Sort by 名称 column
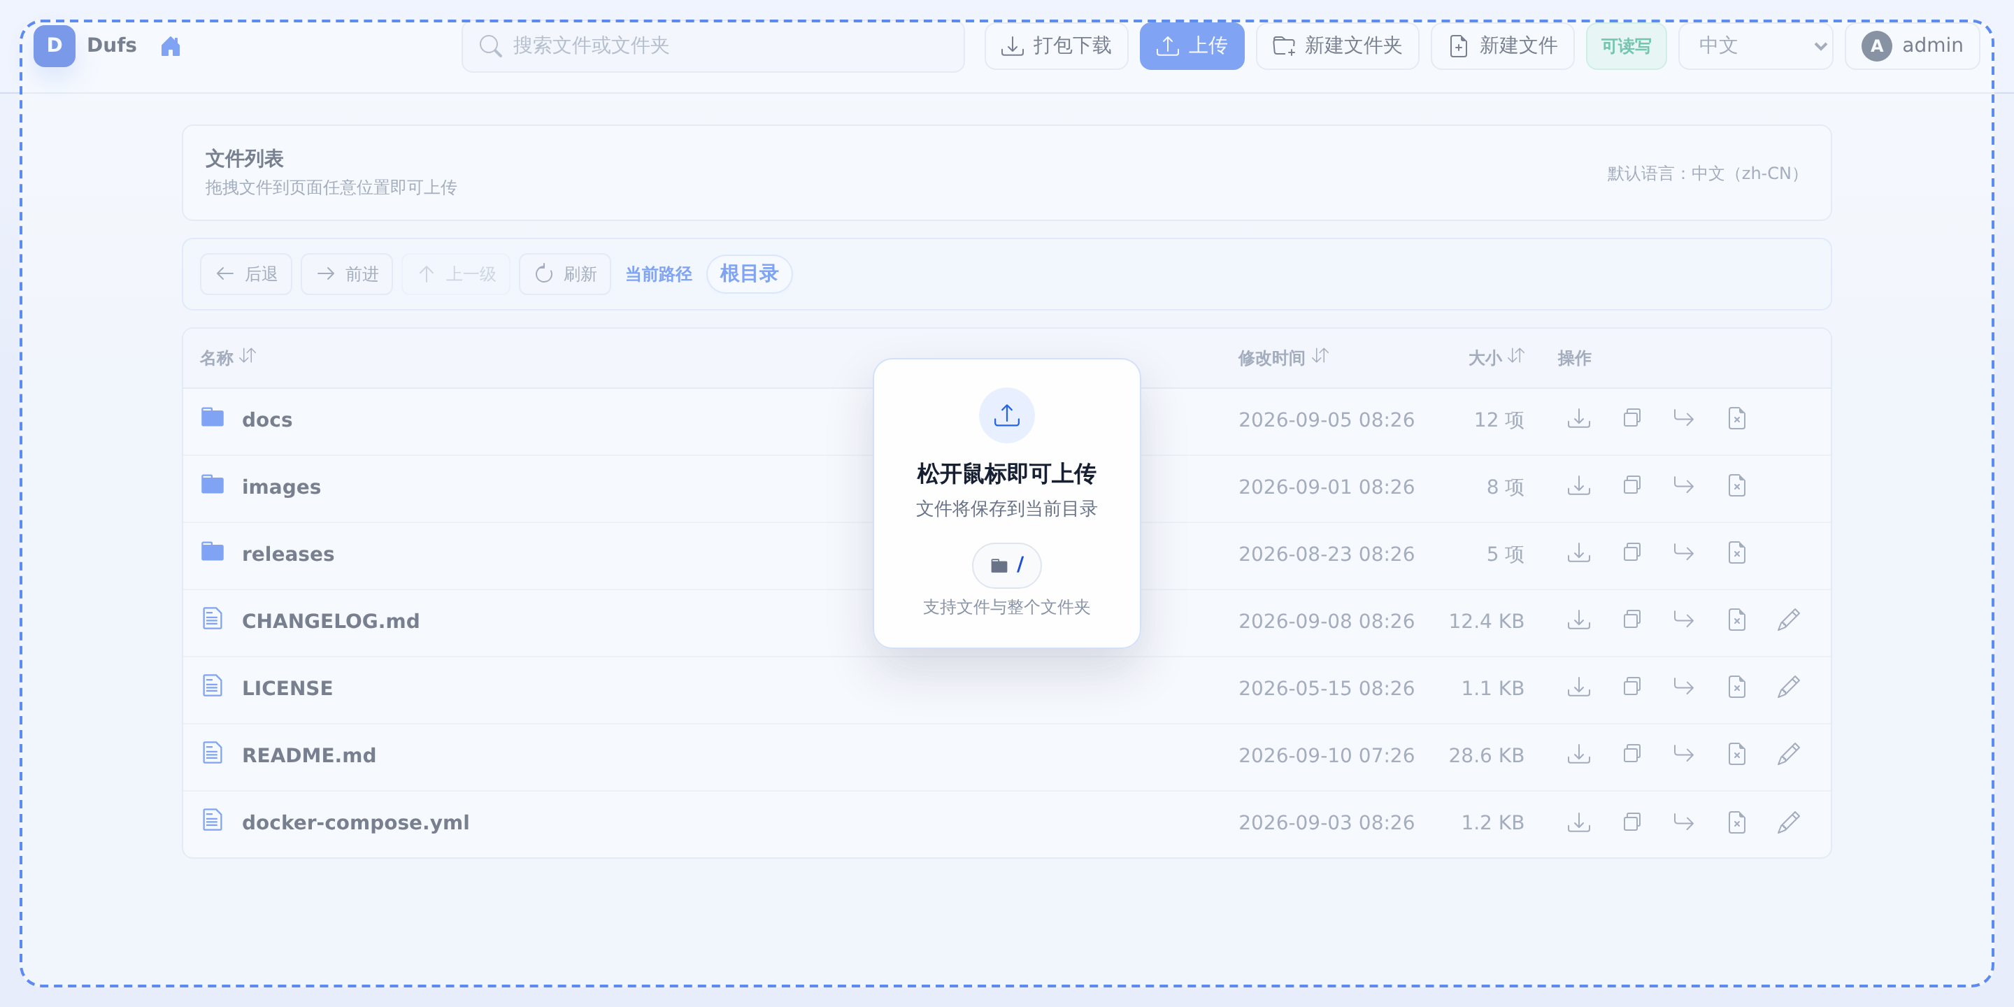Screen dimensions: 2014x1007 pyautogui.click(x=227, y=357)
